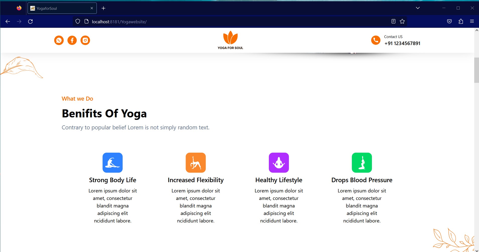The width and height of the screenshot is (479, 252).
Task: Open a new tab with plus button
Action: pyautogui.click(x=103, y=8)
